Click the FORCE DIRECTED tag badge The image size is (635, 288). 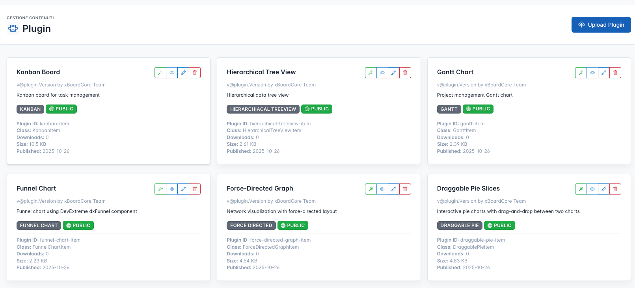coord(251,226)
